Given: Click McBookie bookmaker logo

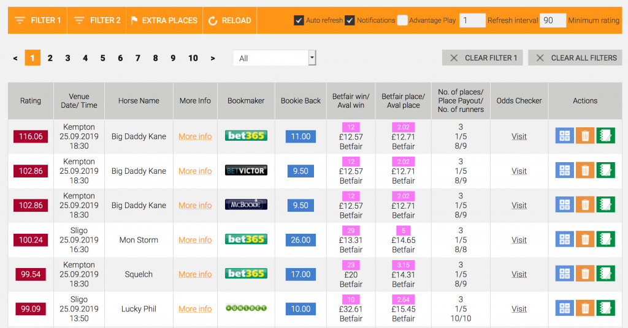Looking at the screenshot, I should [246, 205].
